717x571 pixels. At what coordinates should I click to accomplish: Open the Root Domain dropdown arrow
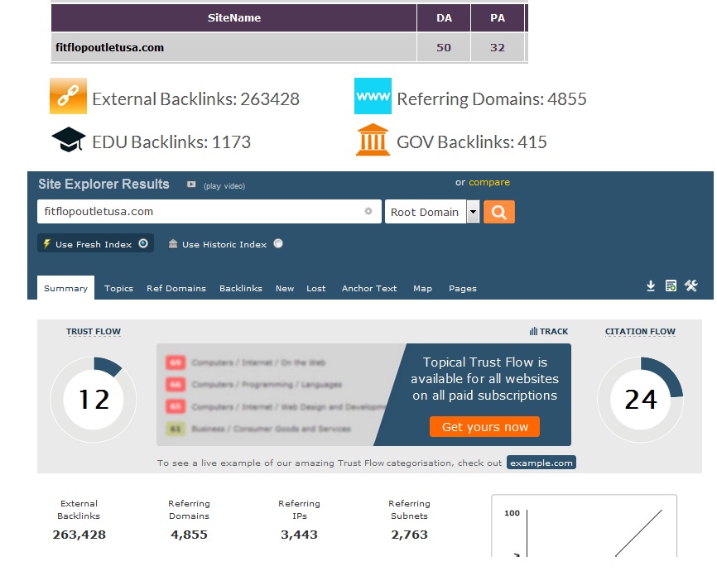click(474, 212)
